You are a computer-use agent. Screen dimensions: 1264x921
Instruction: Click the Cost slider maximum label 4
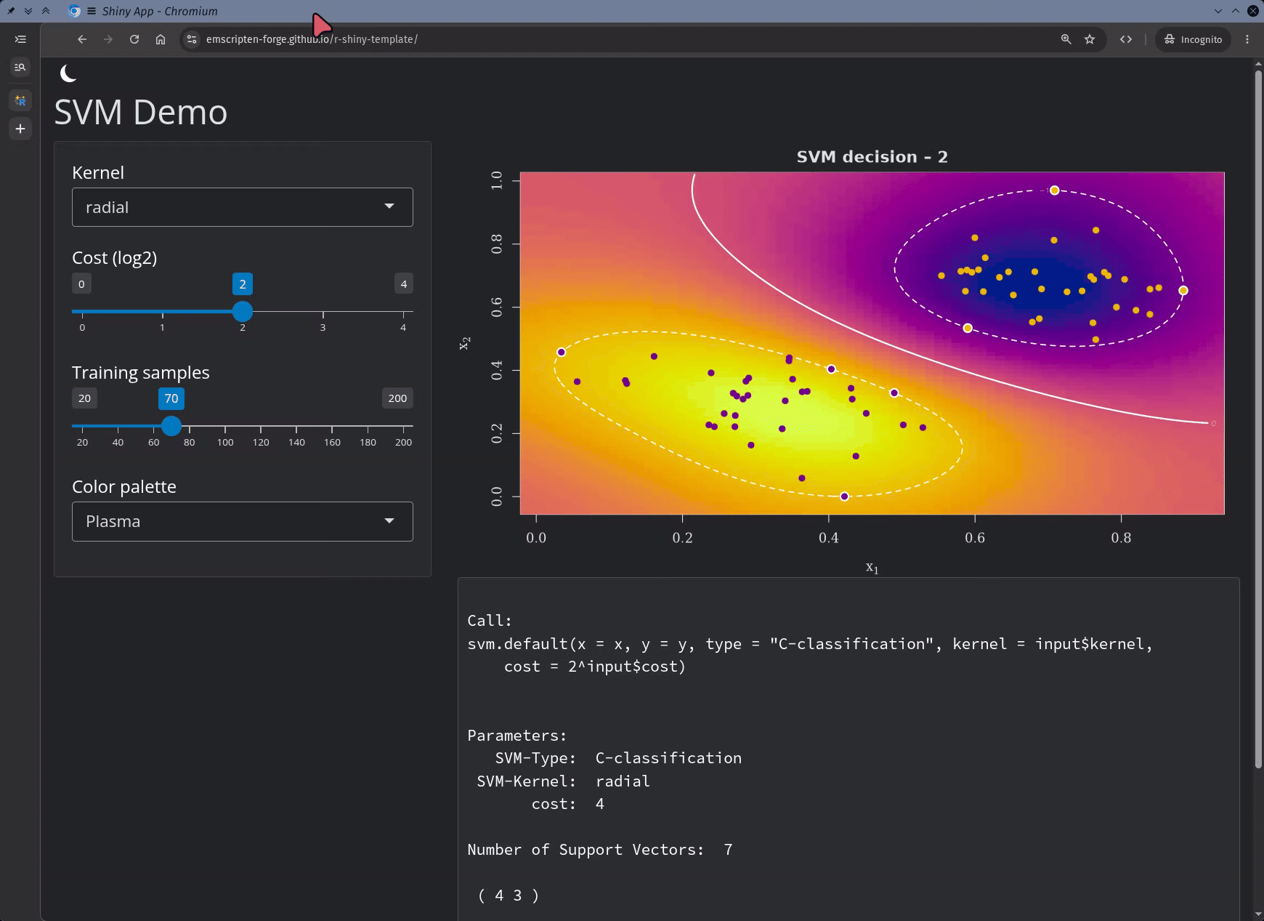click(404, 283)
